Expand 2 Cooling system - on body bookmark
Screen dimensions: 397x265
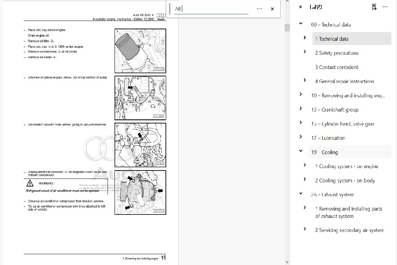[304, 179]
